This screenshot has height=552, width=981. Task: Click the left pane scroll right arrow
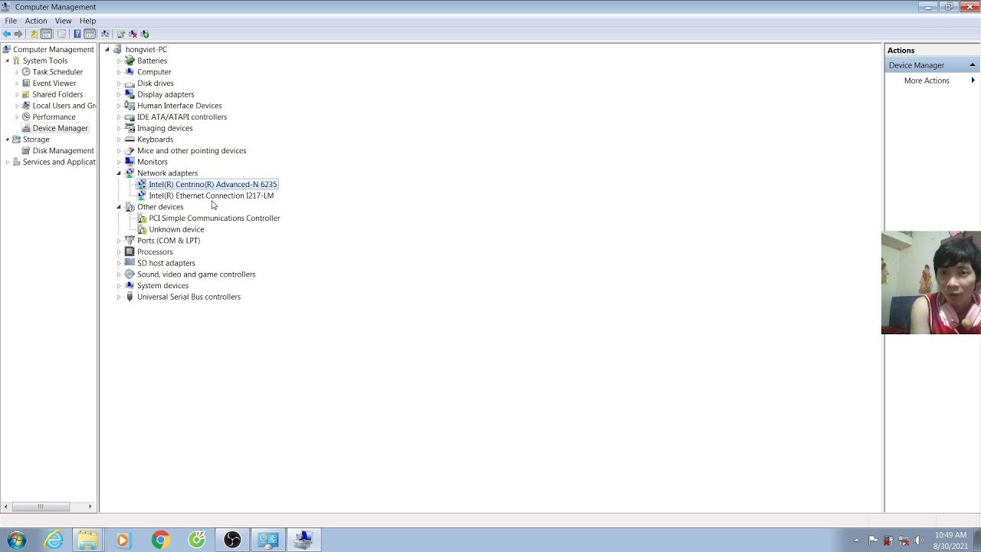point(90,507)
